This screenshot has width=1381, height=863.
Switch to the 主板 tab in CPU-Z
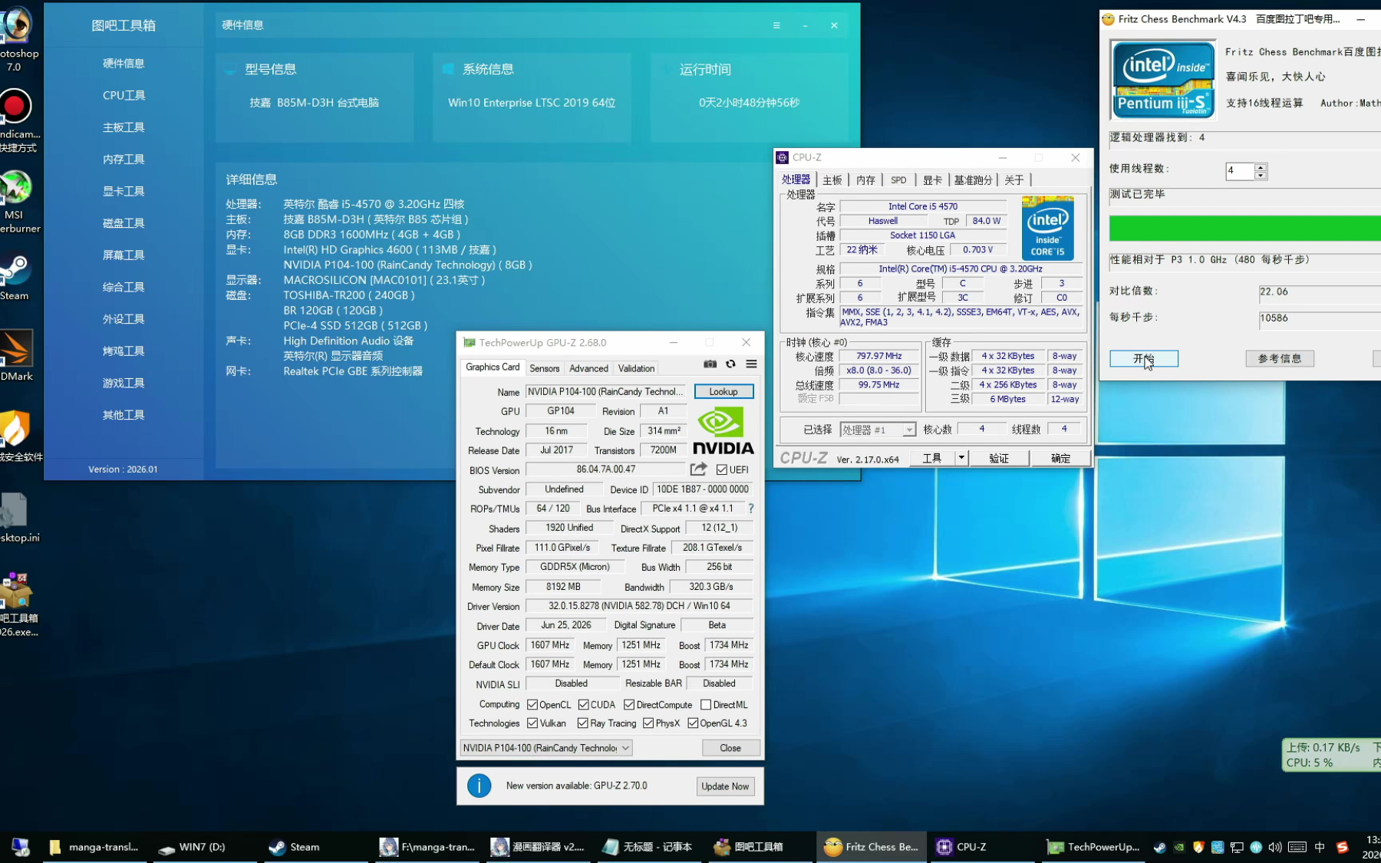pos(832,180)
